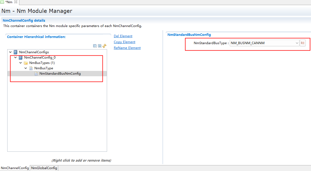Collapse the NmChannelConfig_0 node
Viewport: 311px width, 171px height.
tap(16, 58)
